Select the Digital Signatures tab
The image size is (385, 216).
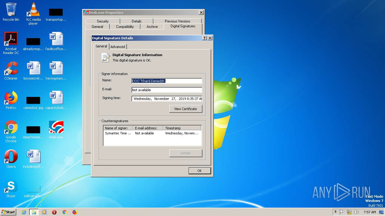pyautogui.click(x=183, y=26)
